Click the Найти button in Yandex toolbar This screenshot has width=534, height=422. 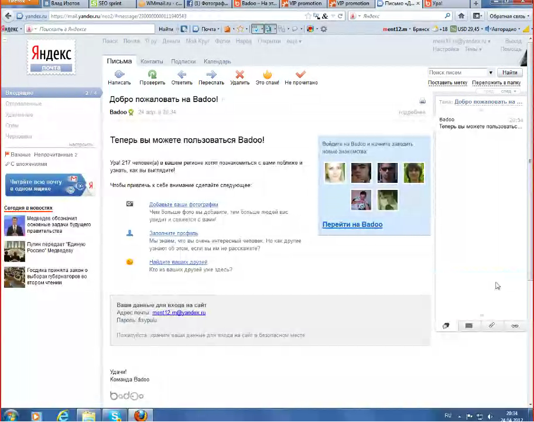166,29
